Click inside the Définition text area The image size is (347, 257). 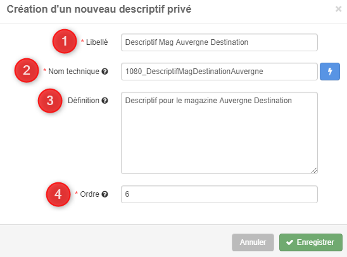(219, 133)
